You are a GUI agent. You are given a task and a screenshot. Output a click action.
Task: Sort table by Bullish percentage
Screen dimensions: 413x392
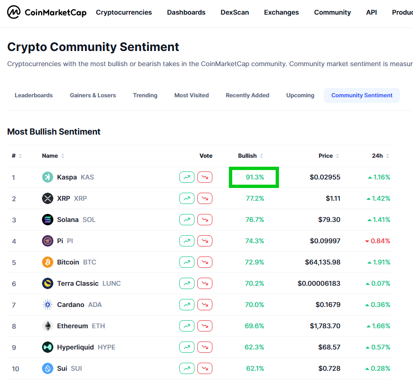pyautogui.click(x=250, y=156)
